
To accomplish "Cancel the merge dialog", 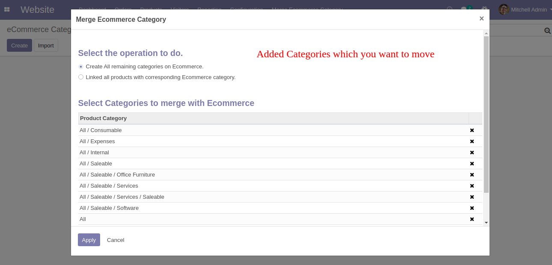I will pos(116,240).
